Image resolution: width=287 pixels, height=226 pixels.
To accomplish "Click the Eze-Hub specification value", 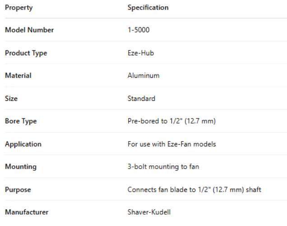I will (141, 53).
